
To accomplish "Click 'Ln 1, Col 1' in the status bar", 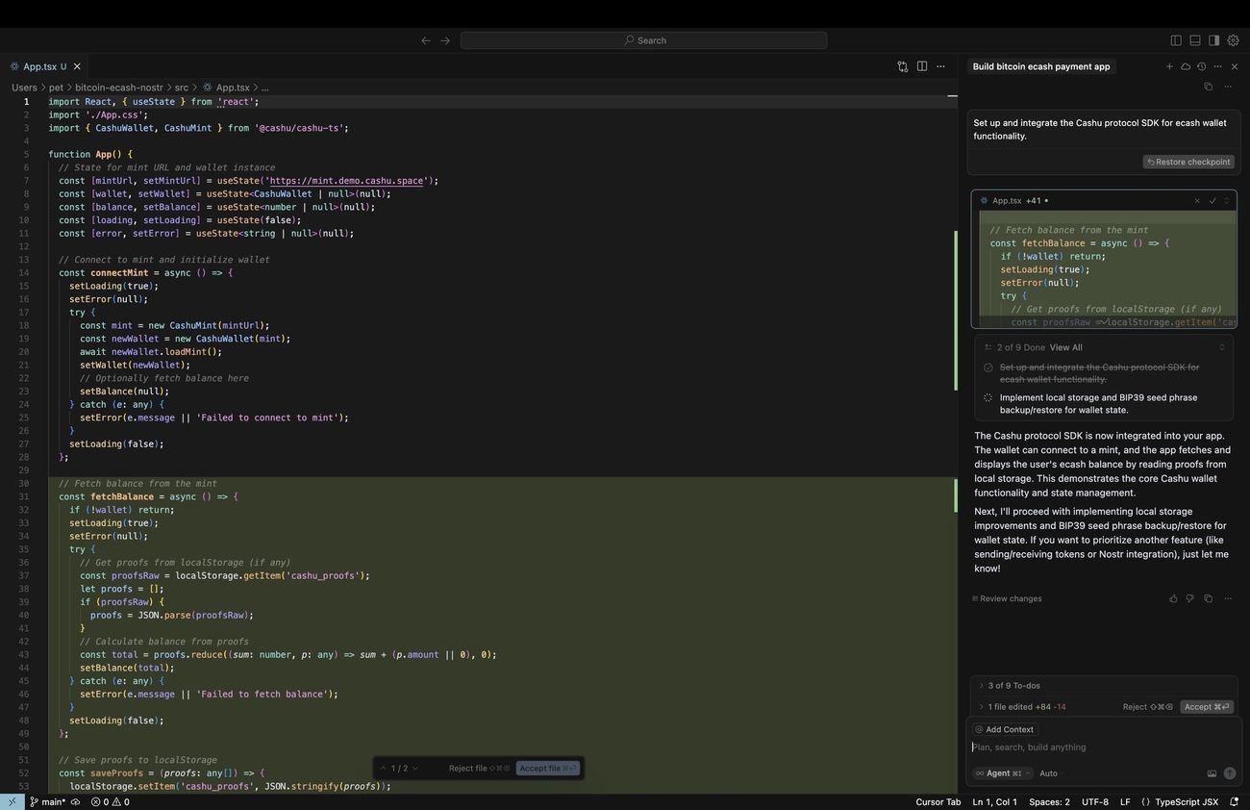I will click(995, 802).
